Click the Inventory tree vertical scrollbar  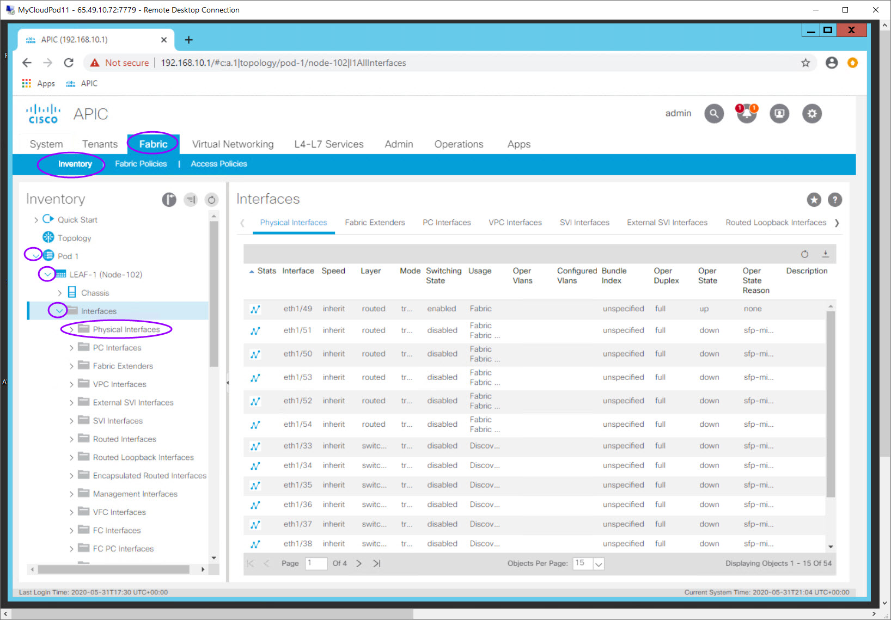click(x=213, y=294)
